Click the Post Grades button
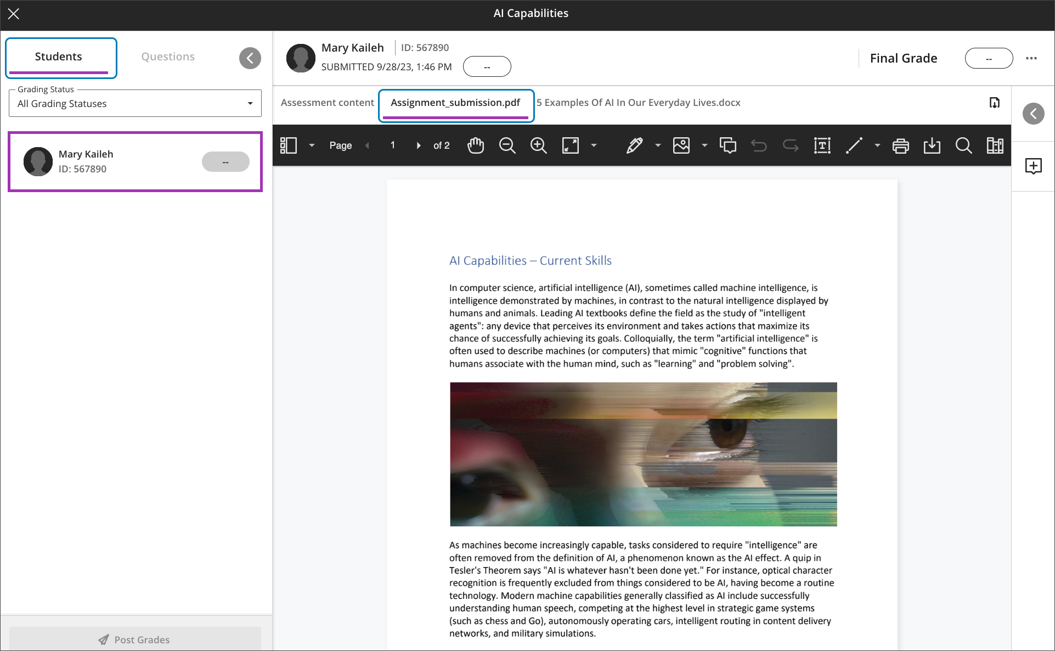1055x651 pixels. (x=135, y=639)
